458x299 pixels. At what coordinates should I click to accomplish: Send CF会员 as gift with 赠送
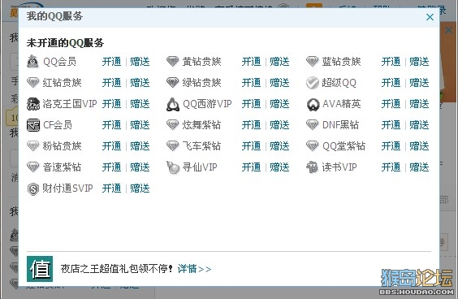(x=140, y=125)
